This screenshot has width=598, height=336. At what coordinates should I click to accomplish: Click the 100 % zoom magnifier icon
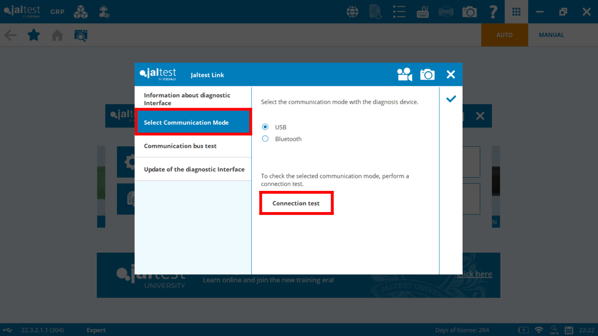pos(554,330)
